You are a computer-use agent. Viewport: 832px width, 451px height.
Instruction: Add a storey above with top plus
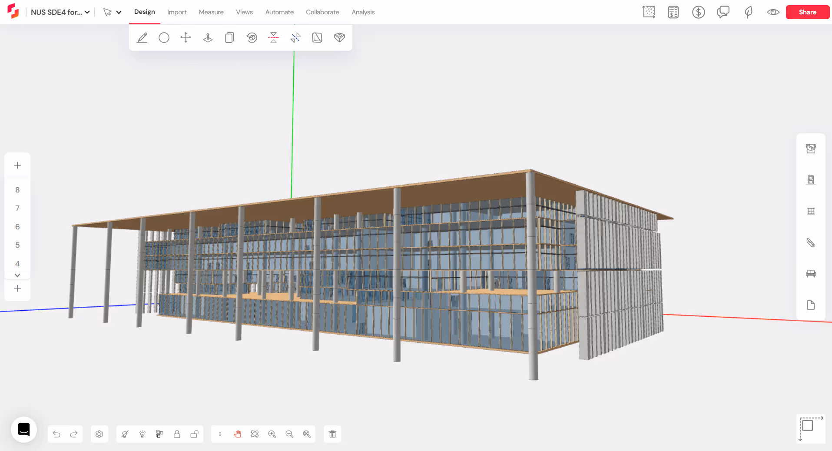pos(17,166)
